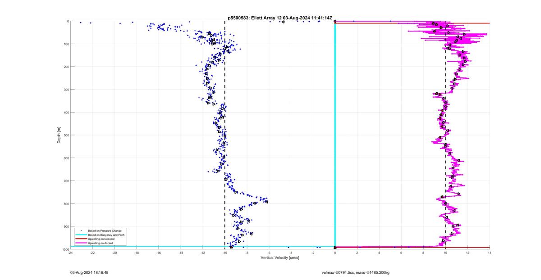Click legend entry 'Based on Buoyancy and Pitch'
This screenshot has height=280, width=541.
(106, 235)
